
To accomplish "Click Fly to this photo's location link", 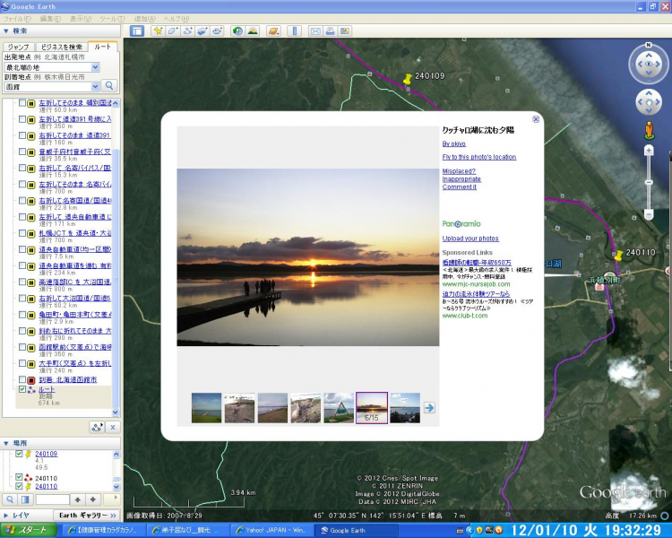I will (x=479, y=157).
